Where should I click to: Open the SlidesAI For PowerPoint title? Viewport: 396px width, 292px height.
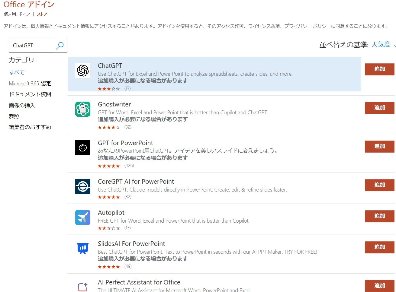pyautogui.click(x=131, y=244)
